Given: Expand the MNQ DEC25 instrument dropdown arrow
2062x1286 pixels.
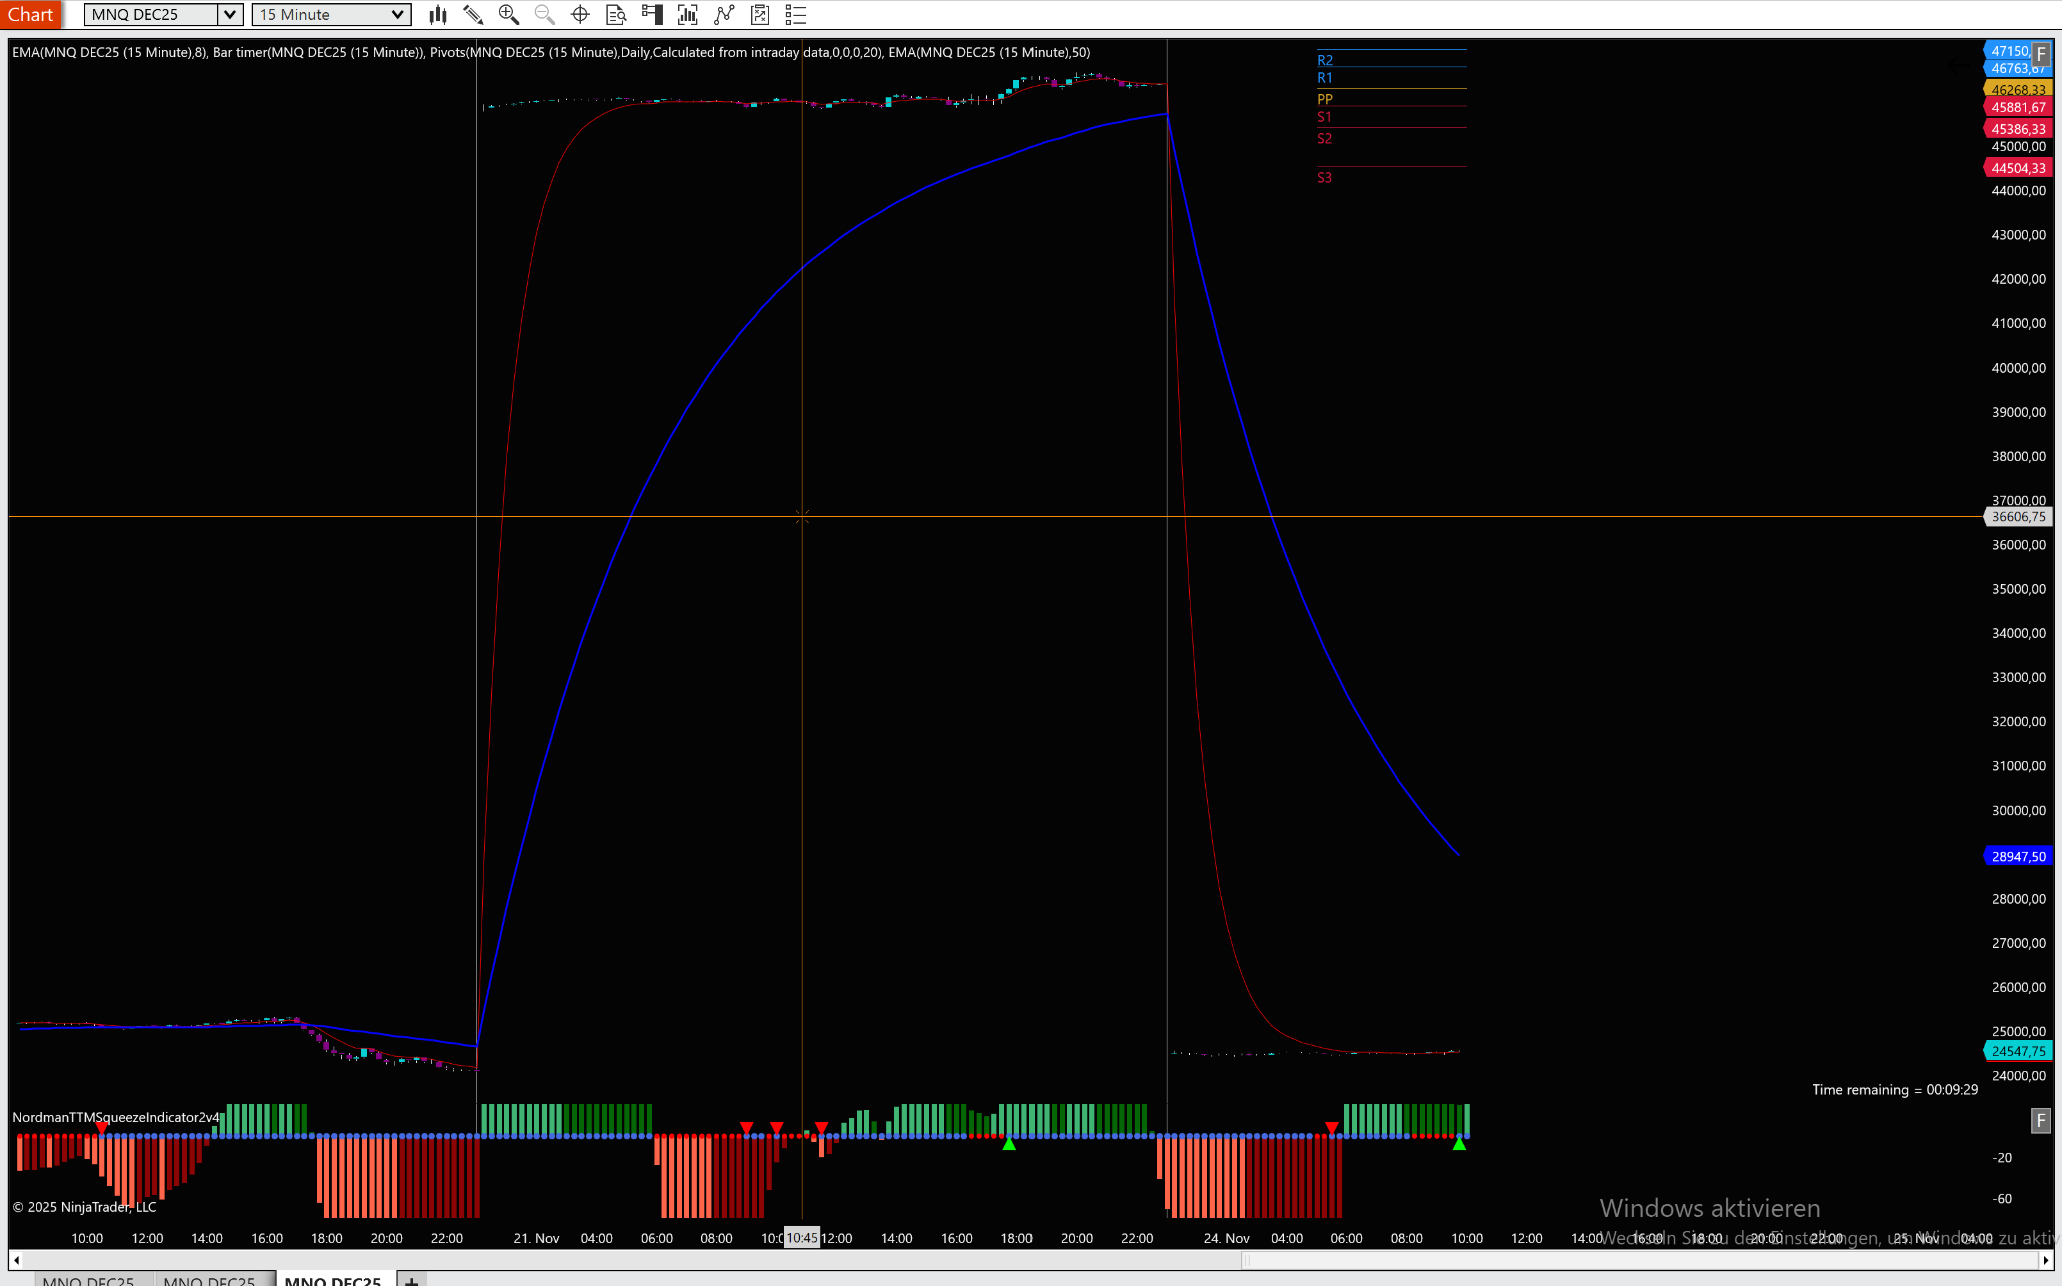Looking at the screenshot, I should [230, 15].
